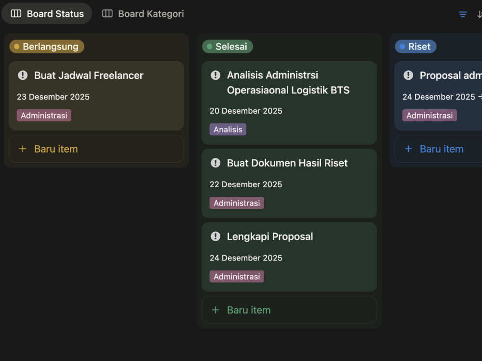Viewport: 482px width, 361px height.
Task: Click the alert icon on Buat Jadwal Freelancer
Action: 23,75
